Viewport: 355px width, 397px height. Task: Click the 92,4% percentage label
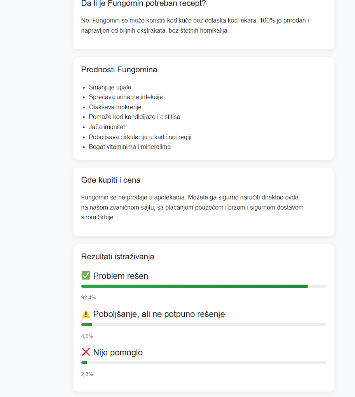[x=88, y=298]
